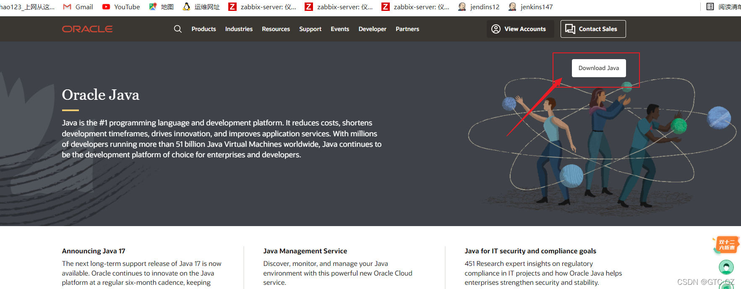741x289 pixels.
Task: Open Java for IT security and compliance goals
Action: [x=530, y=251]
